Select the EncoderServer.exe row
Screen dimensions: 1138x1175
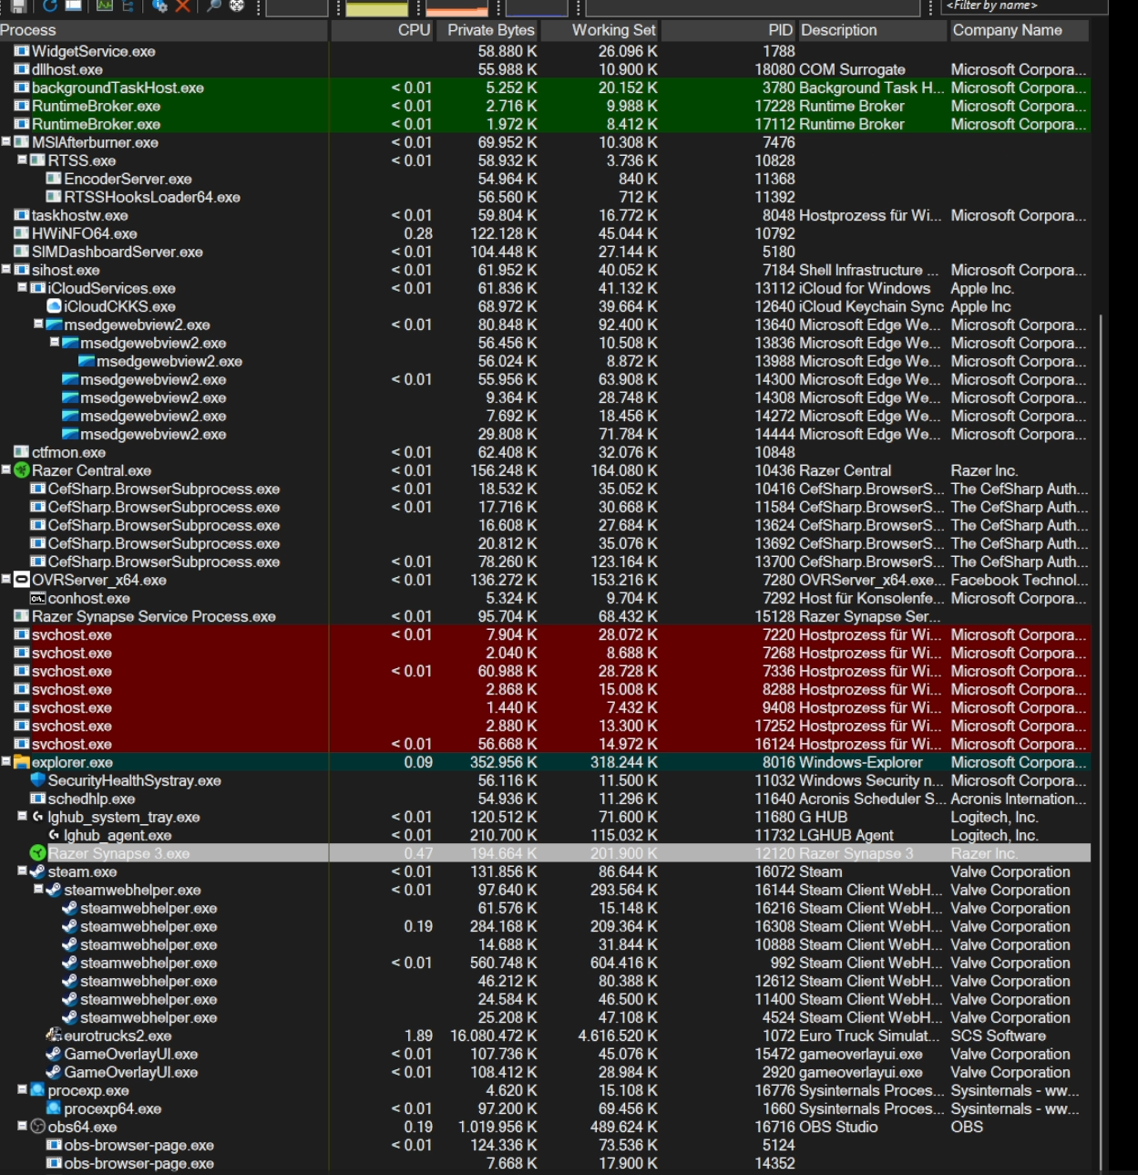545,179
